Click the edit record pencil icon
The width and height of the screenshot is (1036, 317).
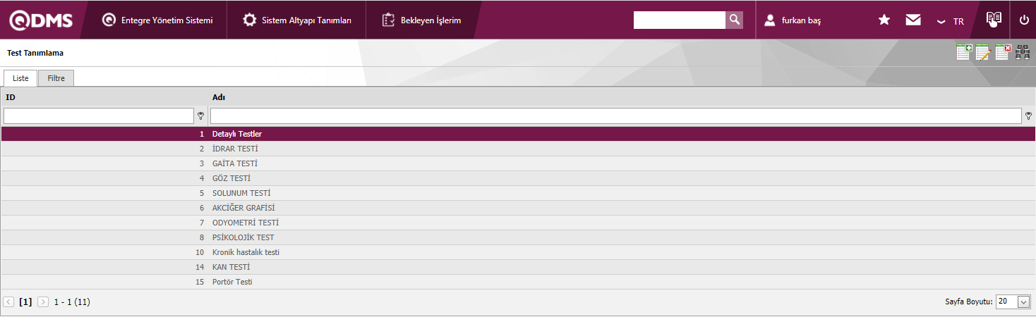(983, 53)
